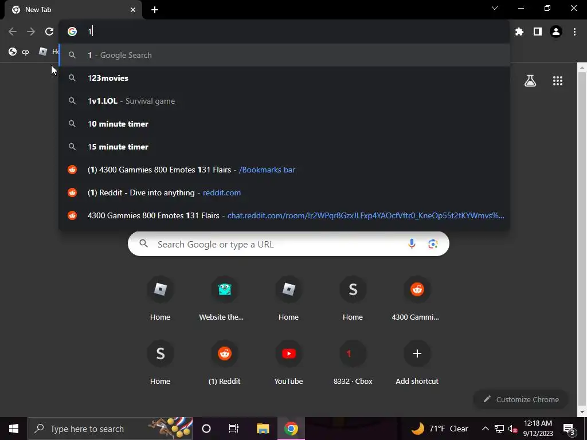Pick the 15 minute timer suggestion
Screen dimensions: 587x440
point(284,147)
